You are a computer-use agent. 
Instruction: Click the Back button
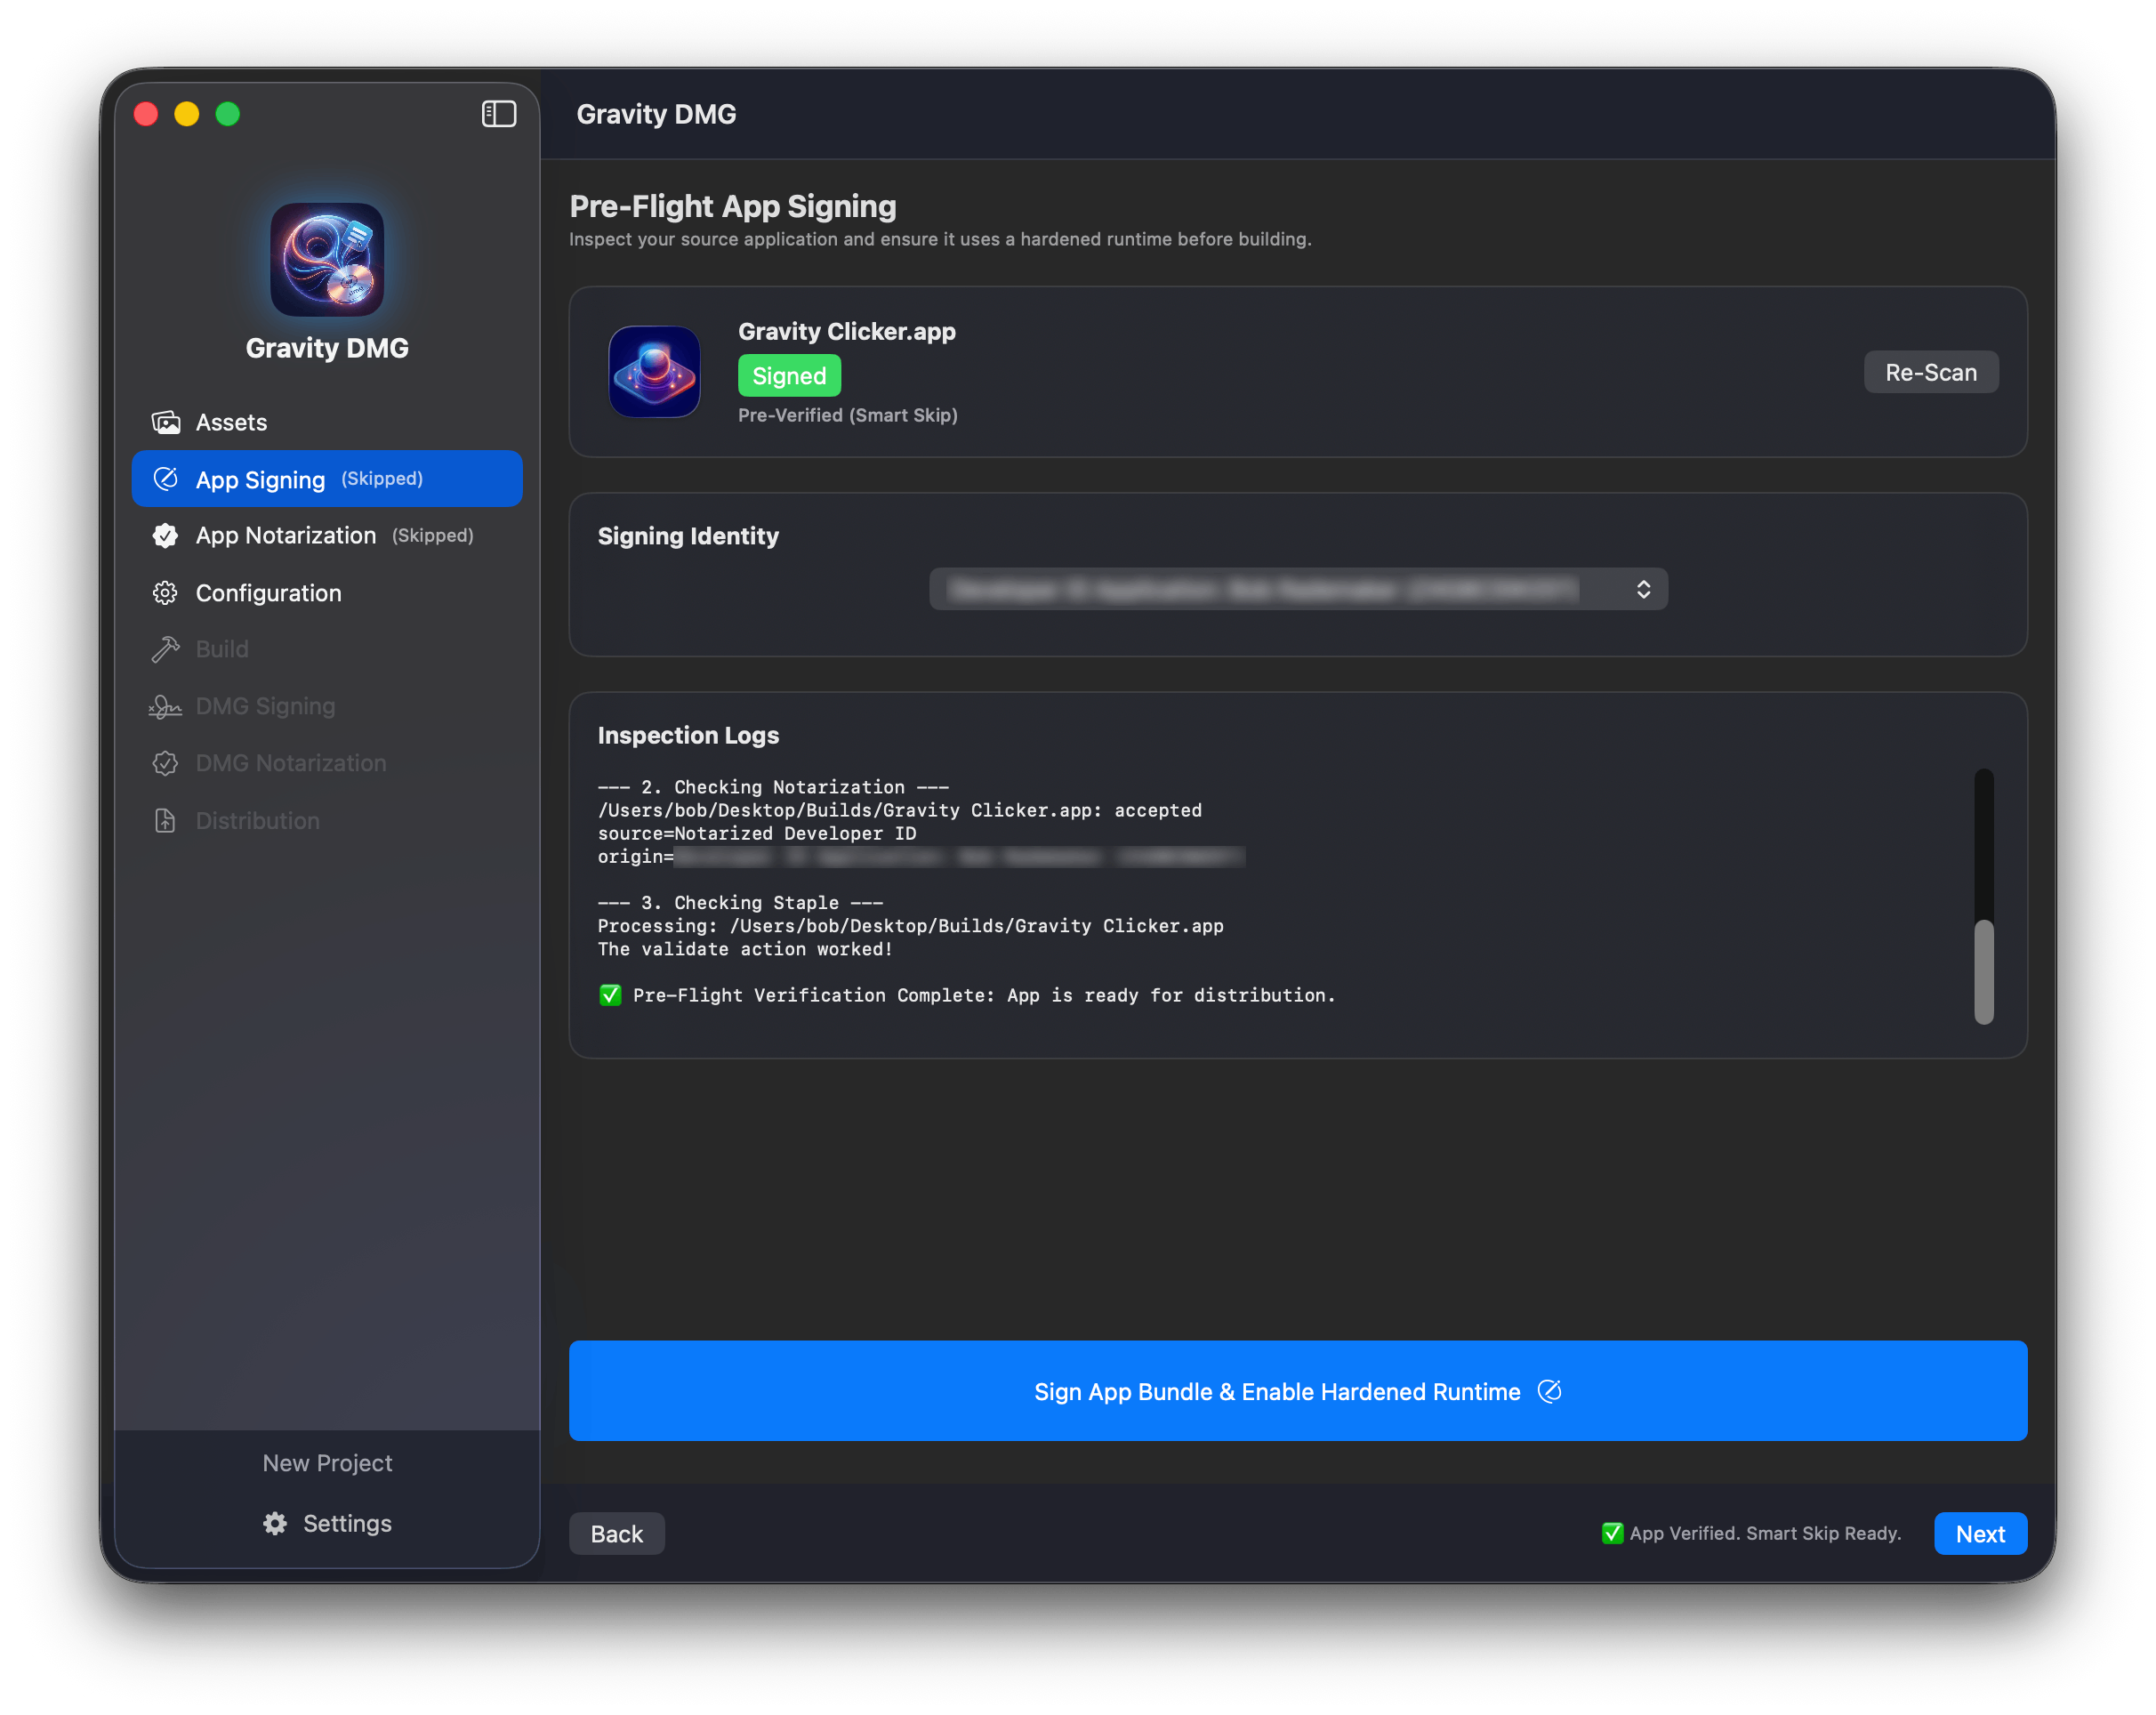[616, 1534]
